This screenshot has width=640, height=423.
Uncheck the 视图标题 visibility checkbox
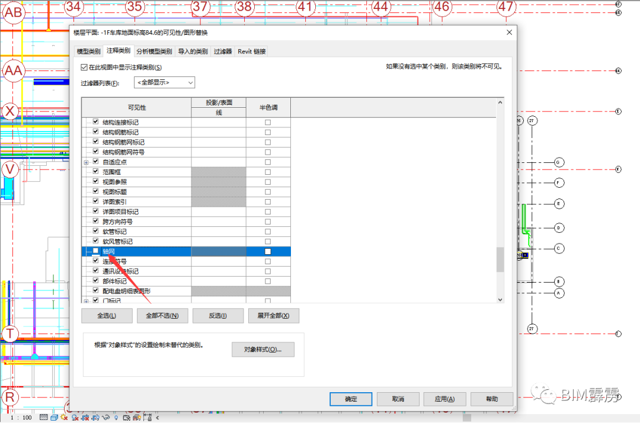95,192
